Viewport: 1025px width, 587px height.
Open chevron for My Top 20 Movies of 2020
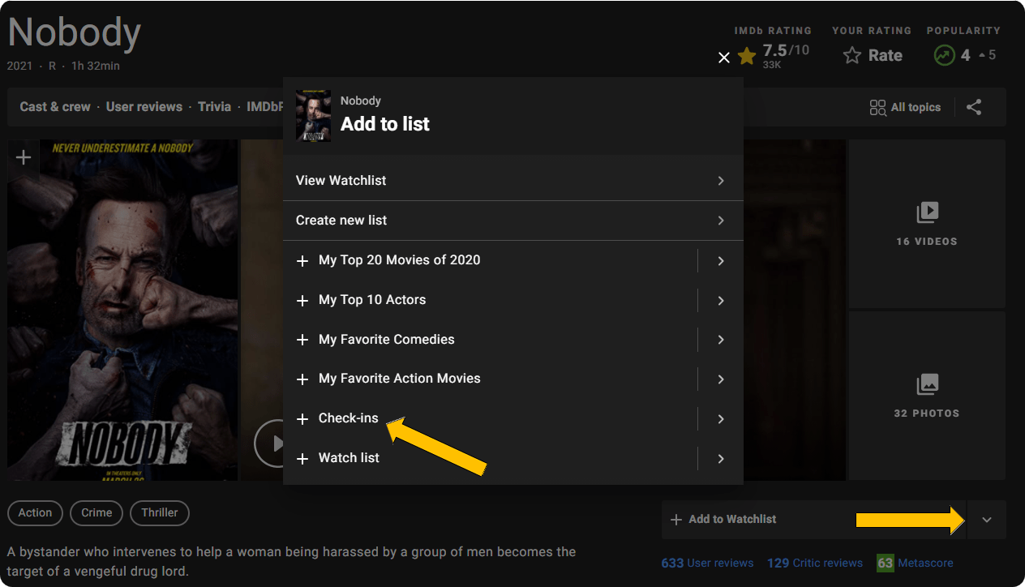[x=721, y=261]
